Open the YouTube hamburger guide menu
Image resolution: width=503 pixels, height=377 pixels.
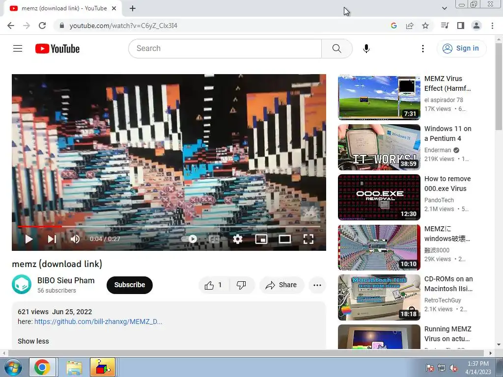click(18, 49)
